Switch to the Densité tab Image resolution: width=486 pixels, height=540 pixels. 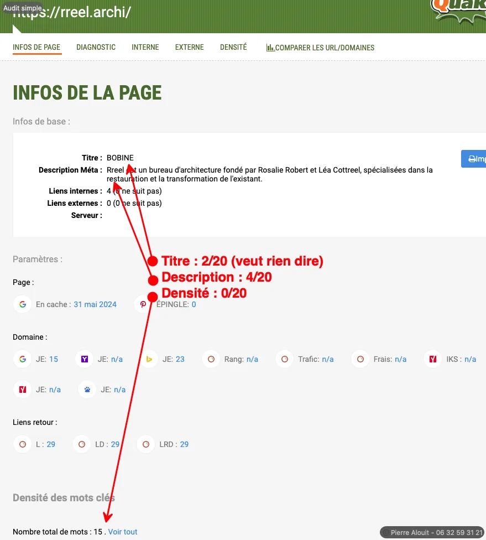[x=233, y=48]
